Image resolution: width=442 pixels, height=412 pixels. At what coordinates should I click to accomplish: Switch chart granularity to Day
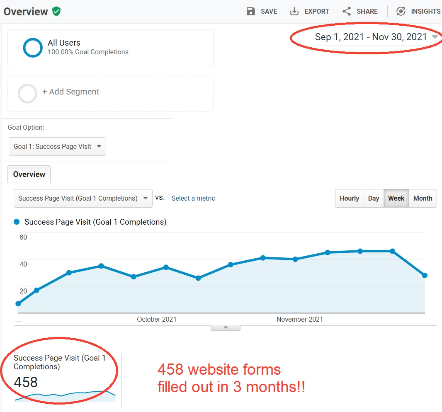[373, 198]
